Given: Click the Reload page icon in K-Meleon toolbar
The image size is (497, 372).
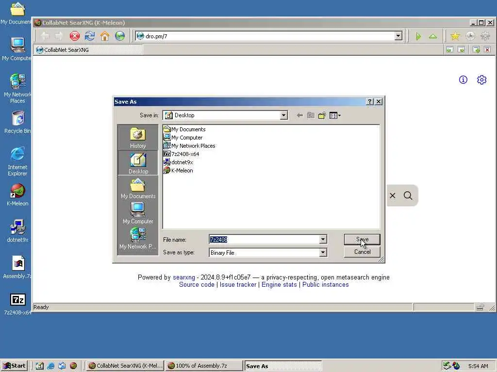Looking at the screenshot, I should pyautogui.click(x=90, y=36).
